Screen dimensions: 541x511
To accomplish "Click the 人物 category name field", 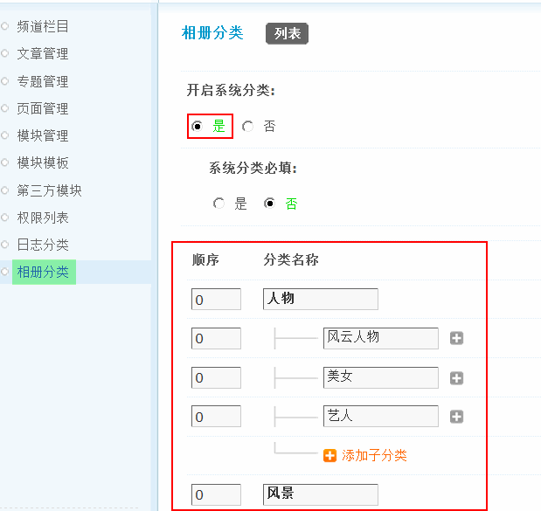I will pyautogui.click(x=320, y=300).
